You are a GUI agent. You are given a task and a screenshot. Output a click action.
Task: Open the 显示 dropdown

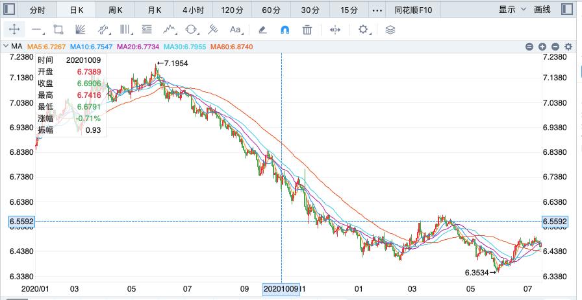pos(512,10)
